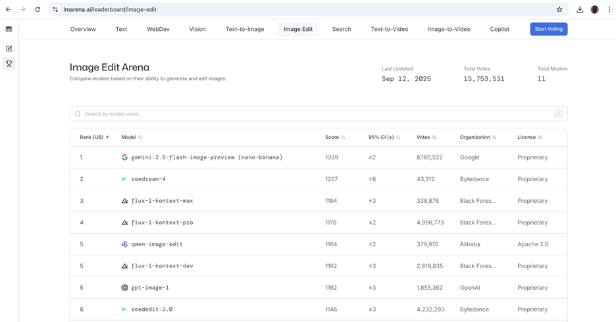Viewport: 616px width, 322px height.
Task: Click the Bytedance logo beside seedream-4
Action: pyautogui.click(x=124, y=179)
